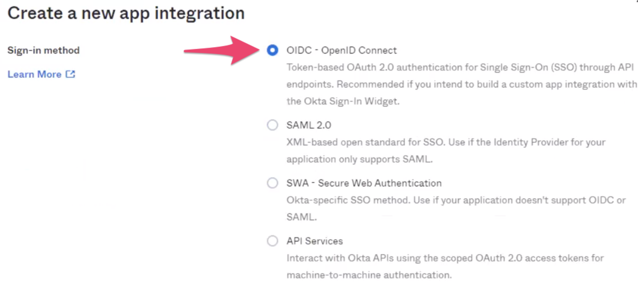Click the 'Create a new app integration' heading
This screenshot has height=297, width=638.
126,13
